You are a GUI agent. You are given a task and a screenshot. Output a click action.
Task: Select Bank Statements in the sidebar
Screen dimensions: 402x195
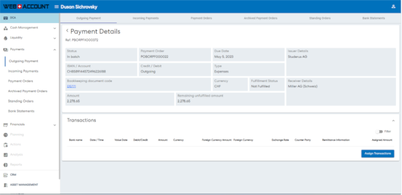click(21, 111)
